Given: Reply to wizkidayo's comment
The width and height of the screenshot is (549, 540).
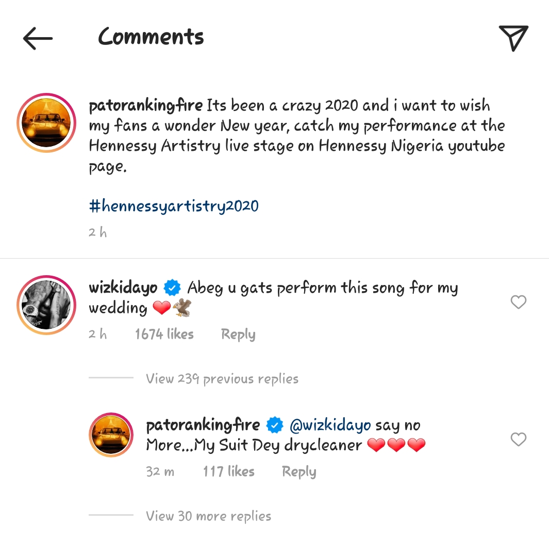Looking at the screenshot, I should tap(238, 335).
